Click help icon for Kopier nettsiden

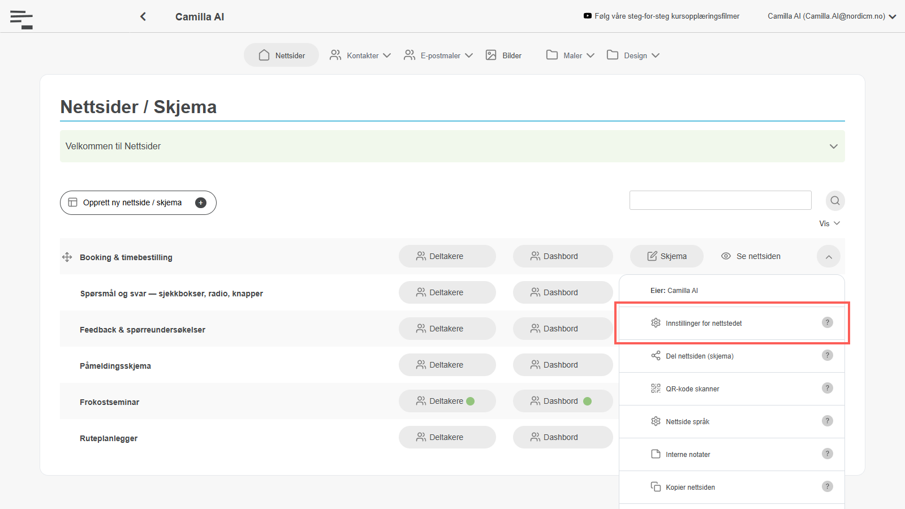tap(828, 486)
